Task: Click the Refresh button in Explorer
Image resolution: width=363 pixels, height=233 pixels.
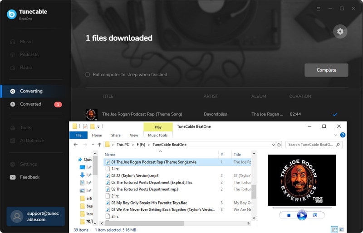Action: pyautogui.click(x=279, y=145)
